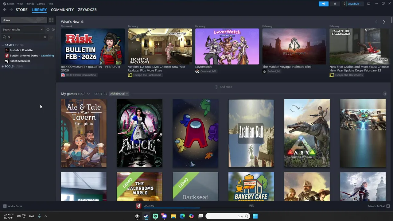Click the back navigation arrow

[x=5, y=10]
